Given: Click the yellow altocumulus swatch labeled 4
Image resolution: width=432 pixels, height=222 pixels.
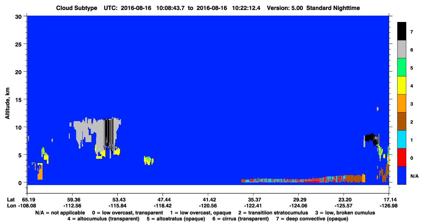Looking at the screenshot, I should (x=402, y=85).
